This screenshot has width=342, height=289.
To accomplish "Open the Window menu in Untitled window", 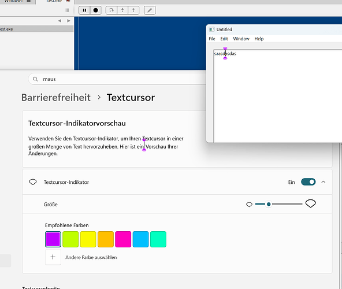I will pos(241,39).
